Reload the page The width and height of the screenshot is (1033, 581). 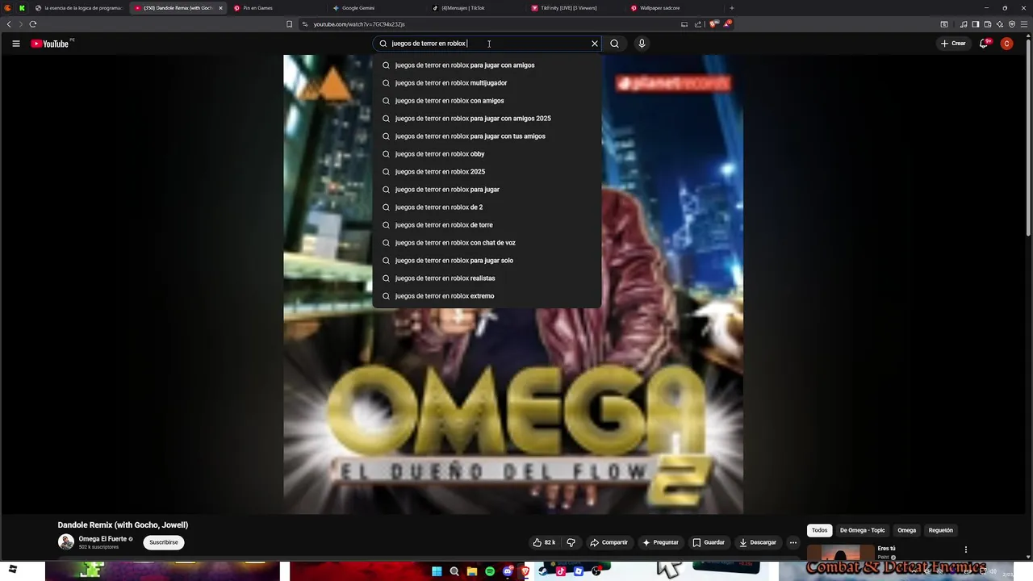tap(33, 24)
